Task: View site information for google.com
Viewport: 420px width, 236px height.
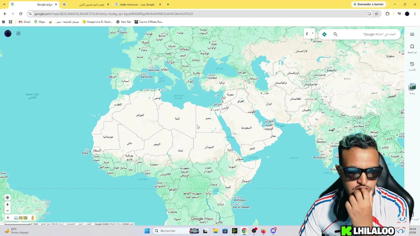Action: [30, 14]
